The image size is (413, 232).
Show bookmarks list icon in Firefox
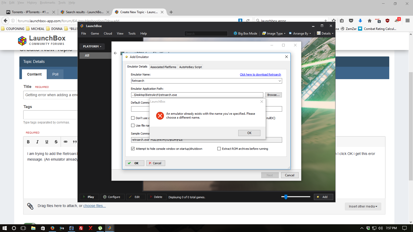[342, 21]
